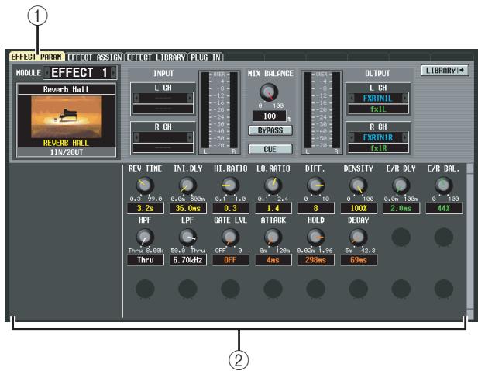Switch to the EFFECT PARAM tab
The width and height of the screenshot is (478, 371).
click(36, 57)
